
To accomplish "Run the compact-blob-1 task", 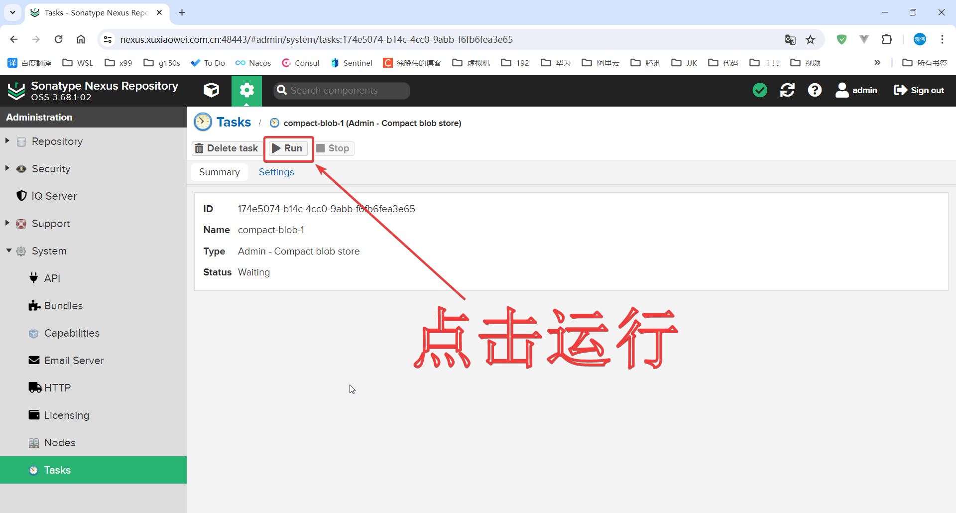I will [x=288, y=148].
